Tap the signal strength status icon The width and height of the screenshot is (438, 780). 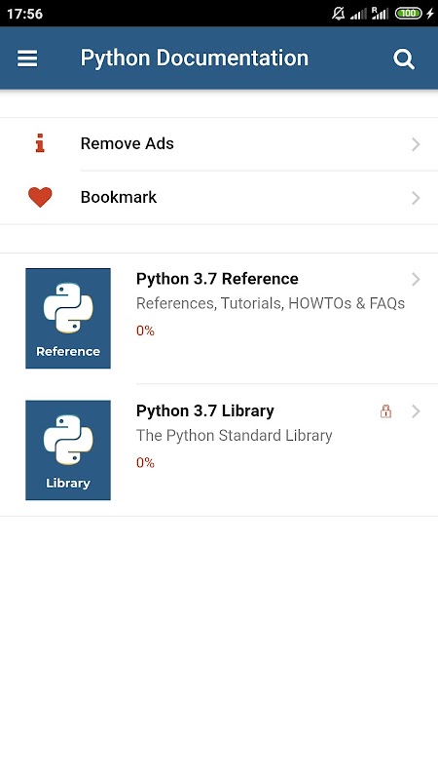tap(358, 14)
